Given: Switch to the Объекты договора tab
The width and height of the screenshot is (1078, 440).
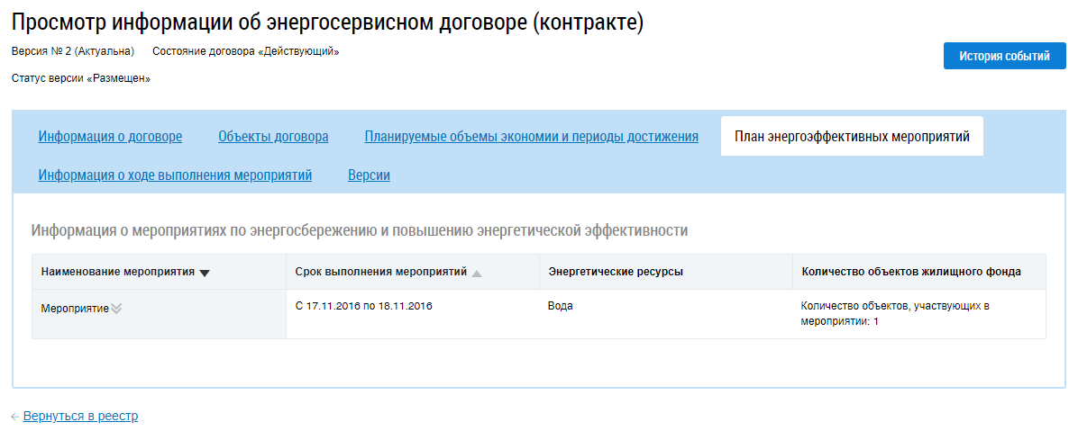Looking at the screenshot, I should click(x=273, y=137).
